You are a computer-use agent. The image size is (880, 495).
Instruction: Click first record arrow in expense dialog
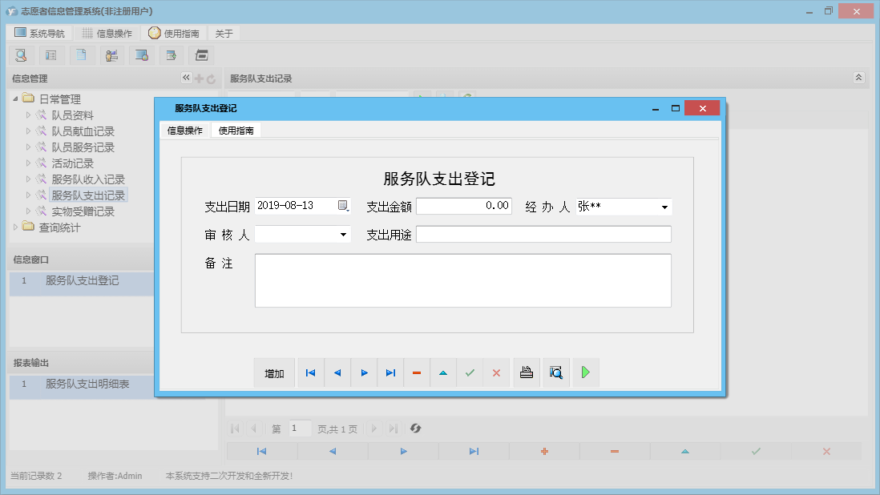310,373
